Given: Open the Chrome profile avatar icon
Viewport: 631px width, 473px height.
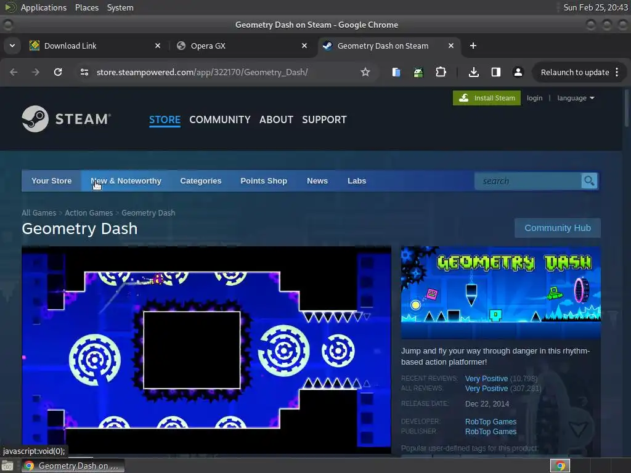Looking at the screenshot, I should (x=518, y=72).
